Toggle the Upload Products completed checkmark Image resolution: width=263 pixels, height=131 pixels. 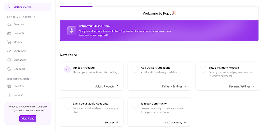click(68, 69)
